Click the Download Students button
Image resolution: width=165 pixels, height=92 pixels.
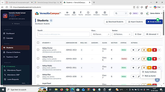click(x=115, y=22)
